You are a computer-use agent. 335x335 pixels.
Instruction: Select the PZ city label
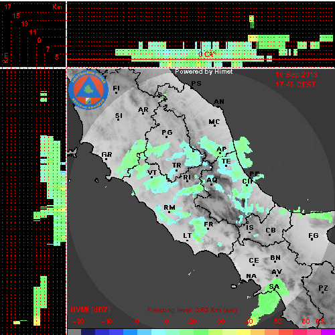[323, 288]
